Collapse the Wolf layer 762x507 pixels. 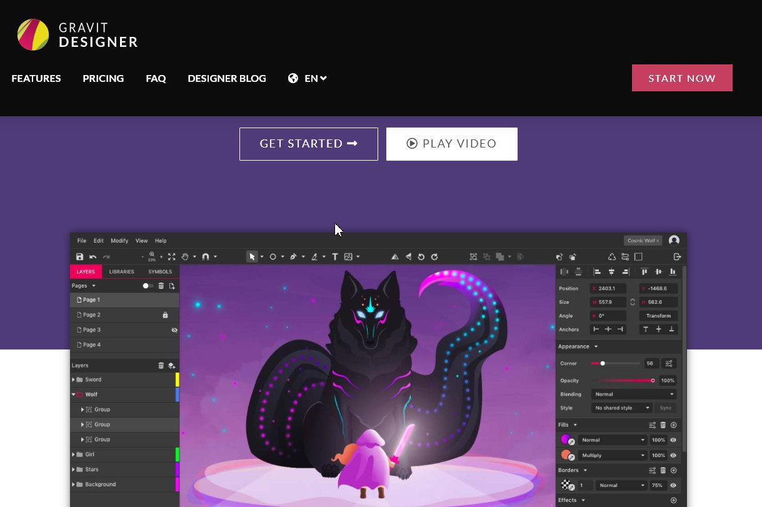74,395
